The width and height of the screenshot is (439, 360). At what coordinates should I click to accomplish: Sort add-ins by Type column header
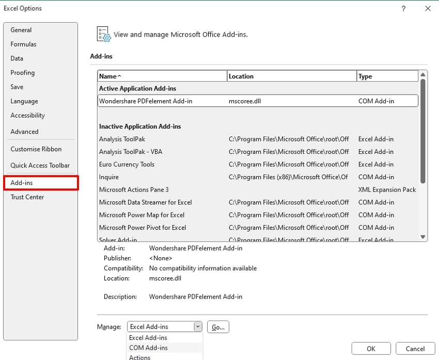[x=387, y=76]
